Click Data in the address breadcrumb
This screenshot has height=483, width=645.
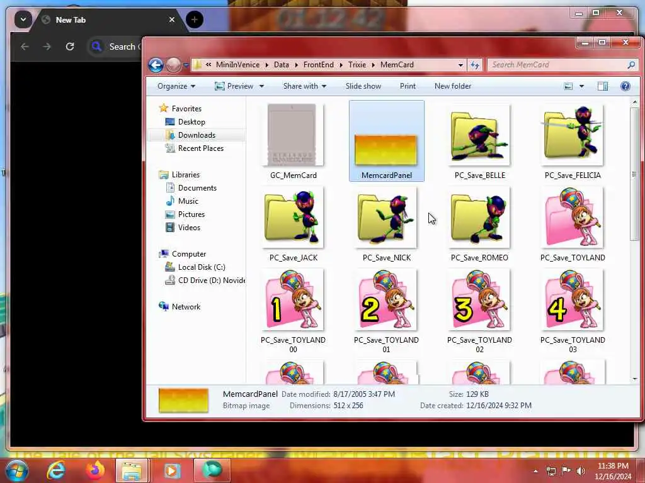[282, 65]
